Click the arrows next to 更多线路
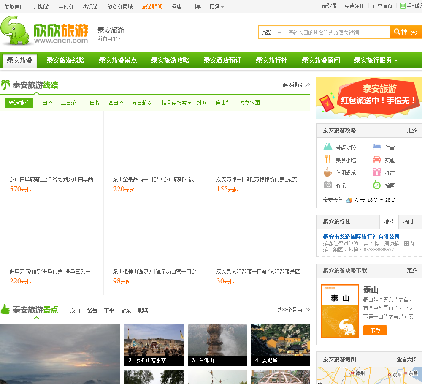The height and width of the screenshot is (384, 422). pyautogui.click(x=308, y=85)
